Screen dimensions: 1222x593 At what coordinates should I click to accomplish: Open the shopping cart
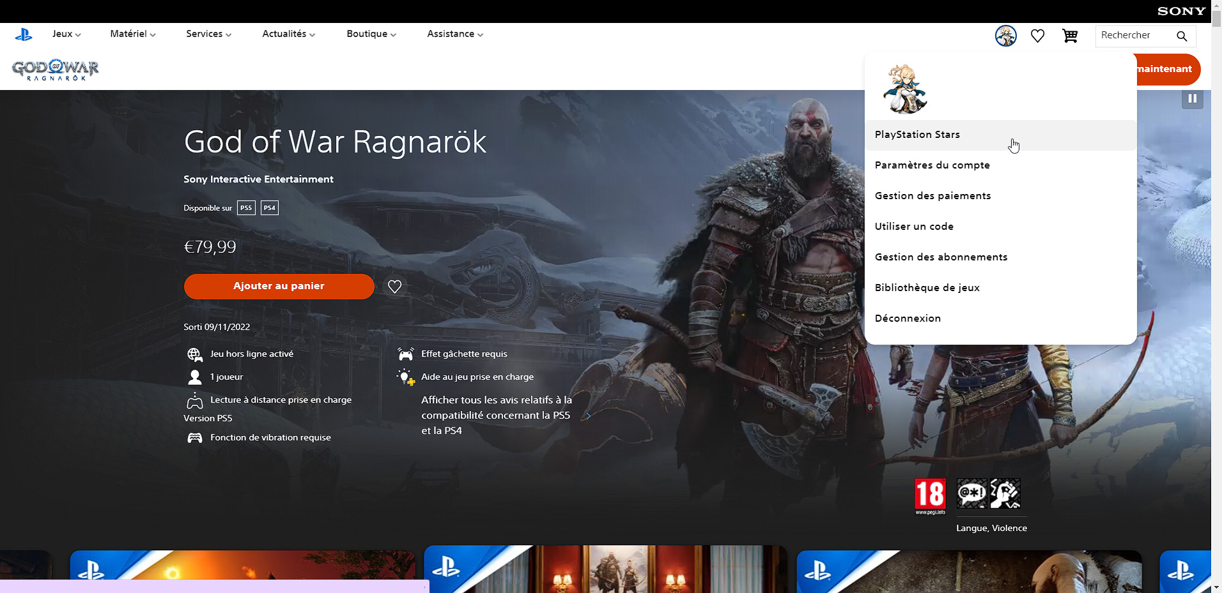coord(1069,36)
